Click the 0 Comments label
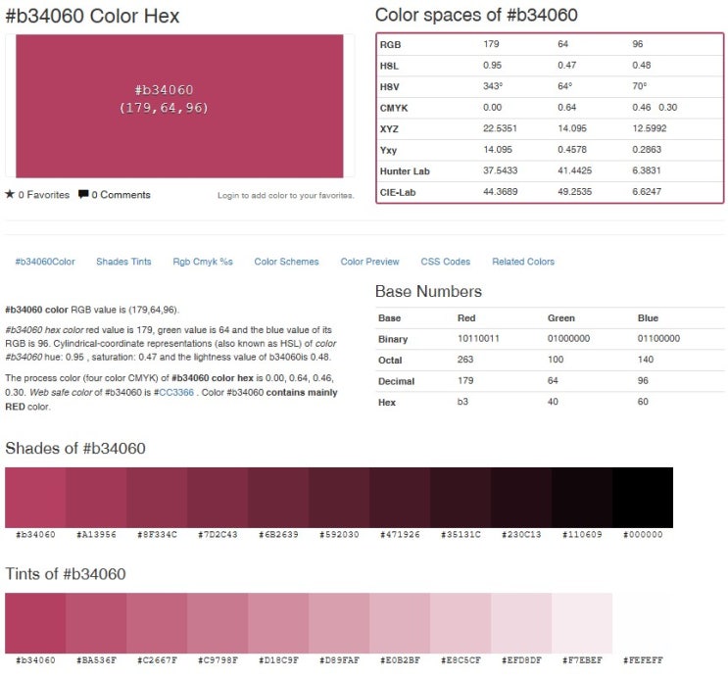 point(121,195)
